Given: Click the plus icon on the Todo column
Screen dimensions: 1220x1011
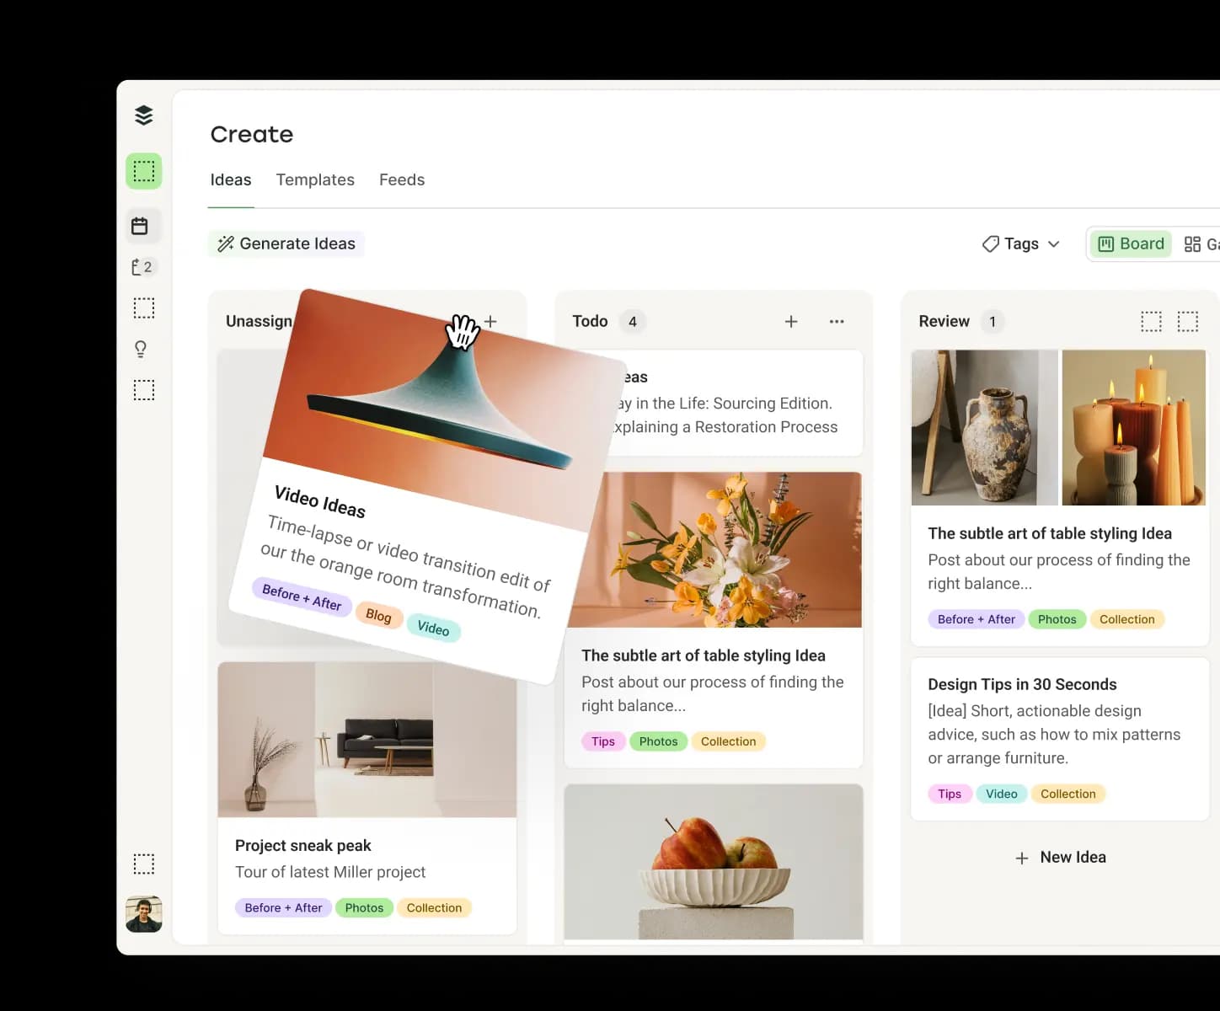Looking at the screenshot, I should pos(790,321).
